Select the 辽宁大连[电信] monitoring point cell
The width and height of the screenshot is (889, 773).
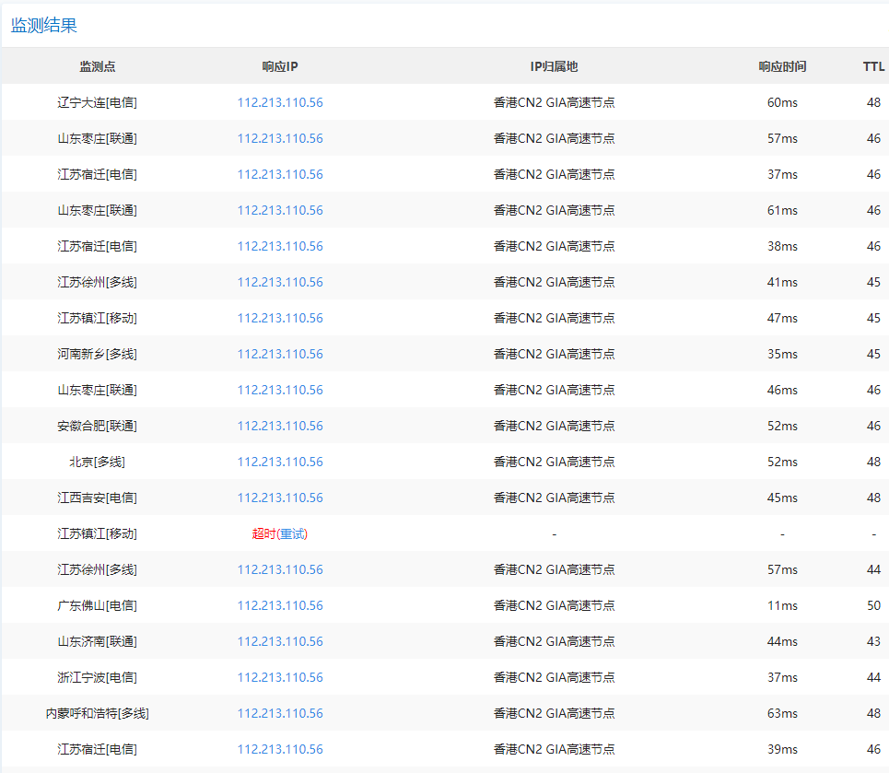98,102
